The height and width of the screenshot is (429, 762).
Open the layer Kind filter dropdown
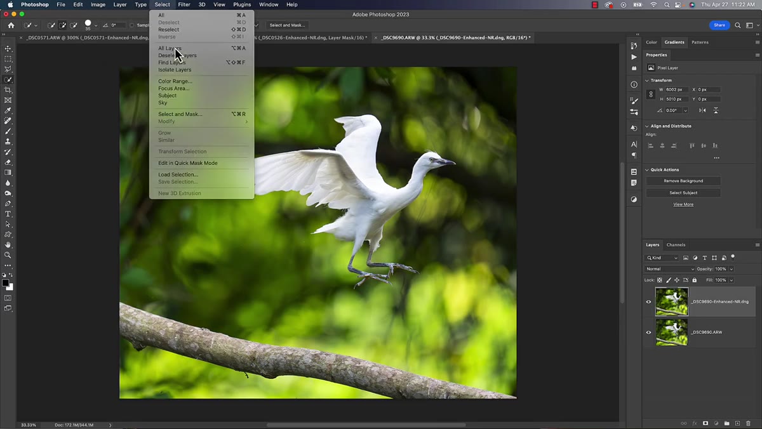tap(662, 258)
